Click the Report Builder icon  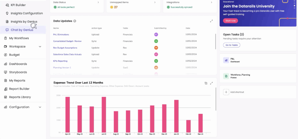(x=6, y=89)
